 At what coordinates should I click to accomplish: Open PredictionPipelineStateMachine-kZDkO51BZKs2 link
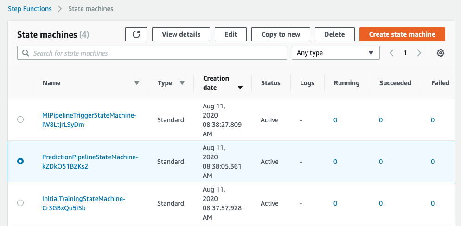point(90,162)
